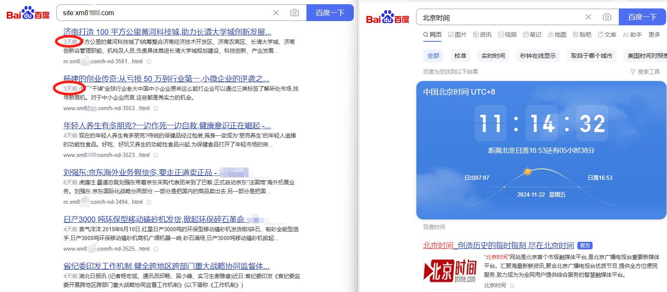The width and height of the screenshot is (667, 292).
Task: Click the 北京时间 btime.com logo thumbnail
Action: pyautogui.click(x=450, y=271)
